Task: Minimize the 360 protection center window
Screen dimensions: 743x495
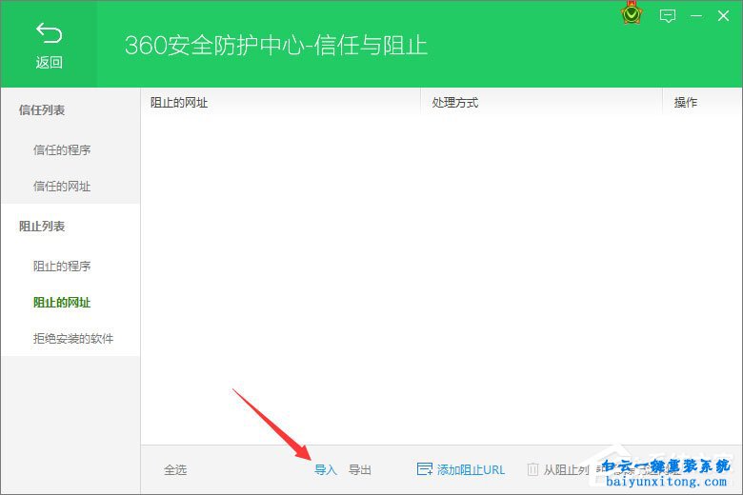Action: [696, 15]
